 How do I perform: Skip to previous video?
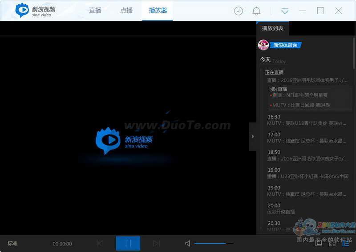pyautogui.click(x=100, y=243)
